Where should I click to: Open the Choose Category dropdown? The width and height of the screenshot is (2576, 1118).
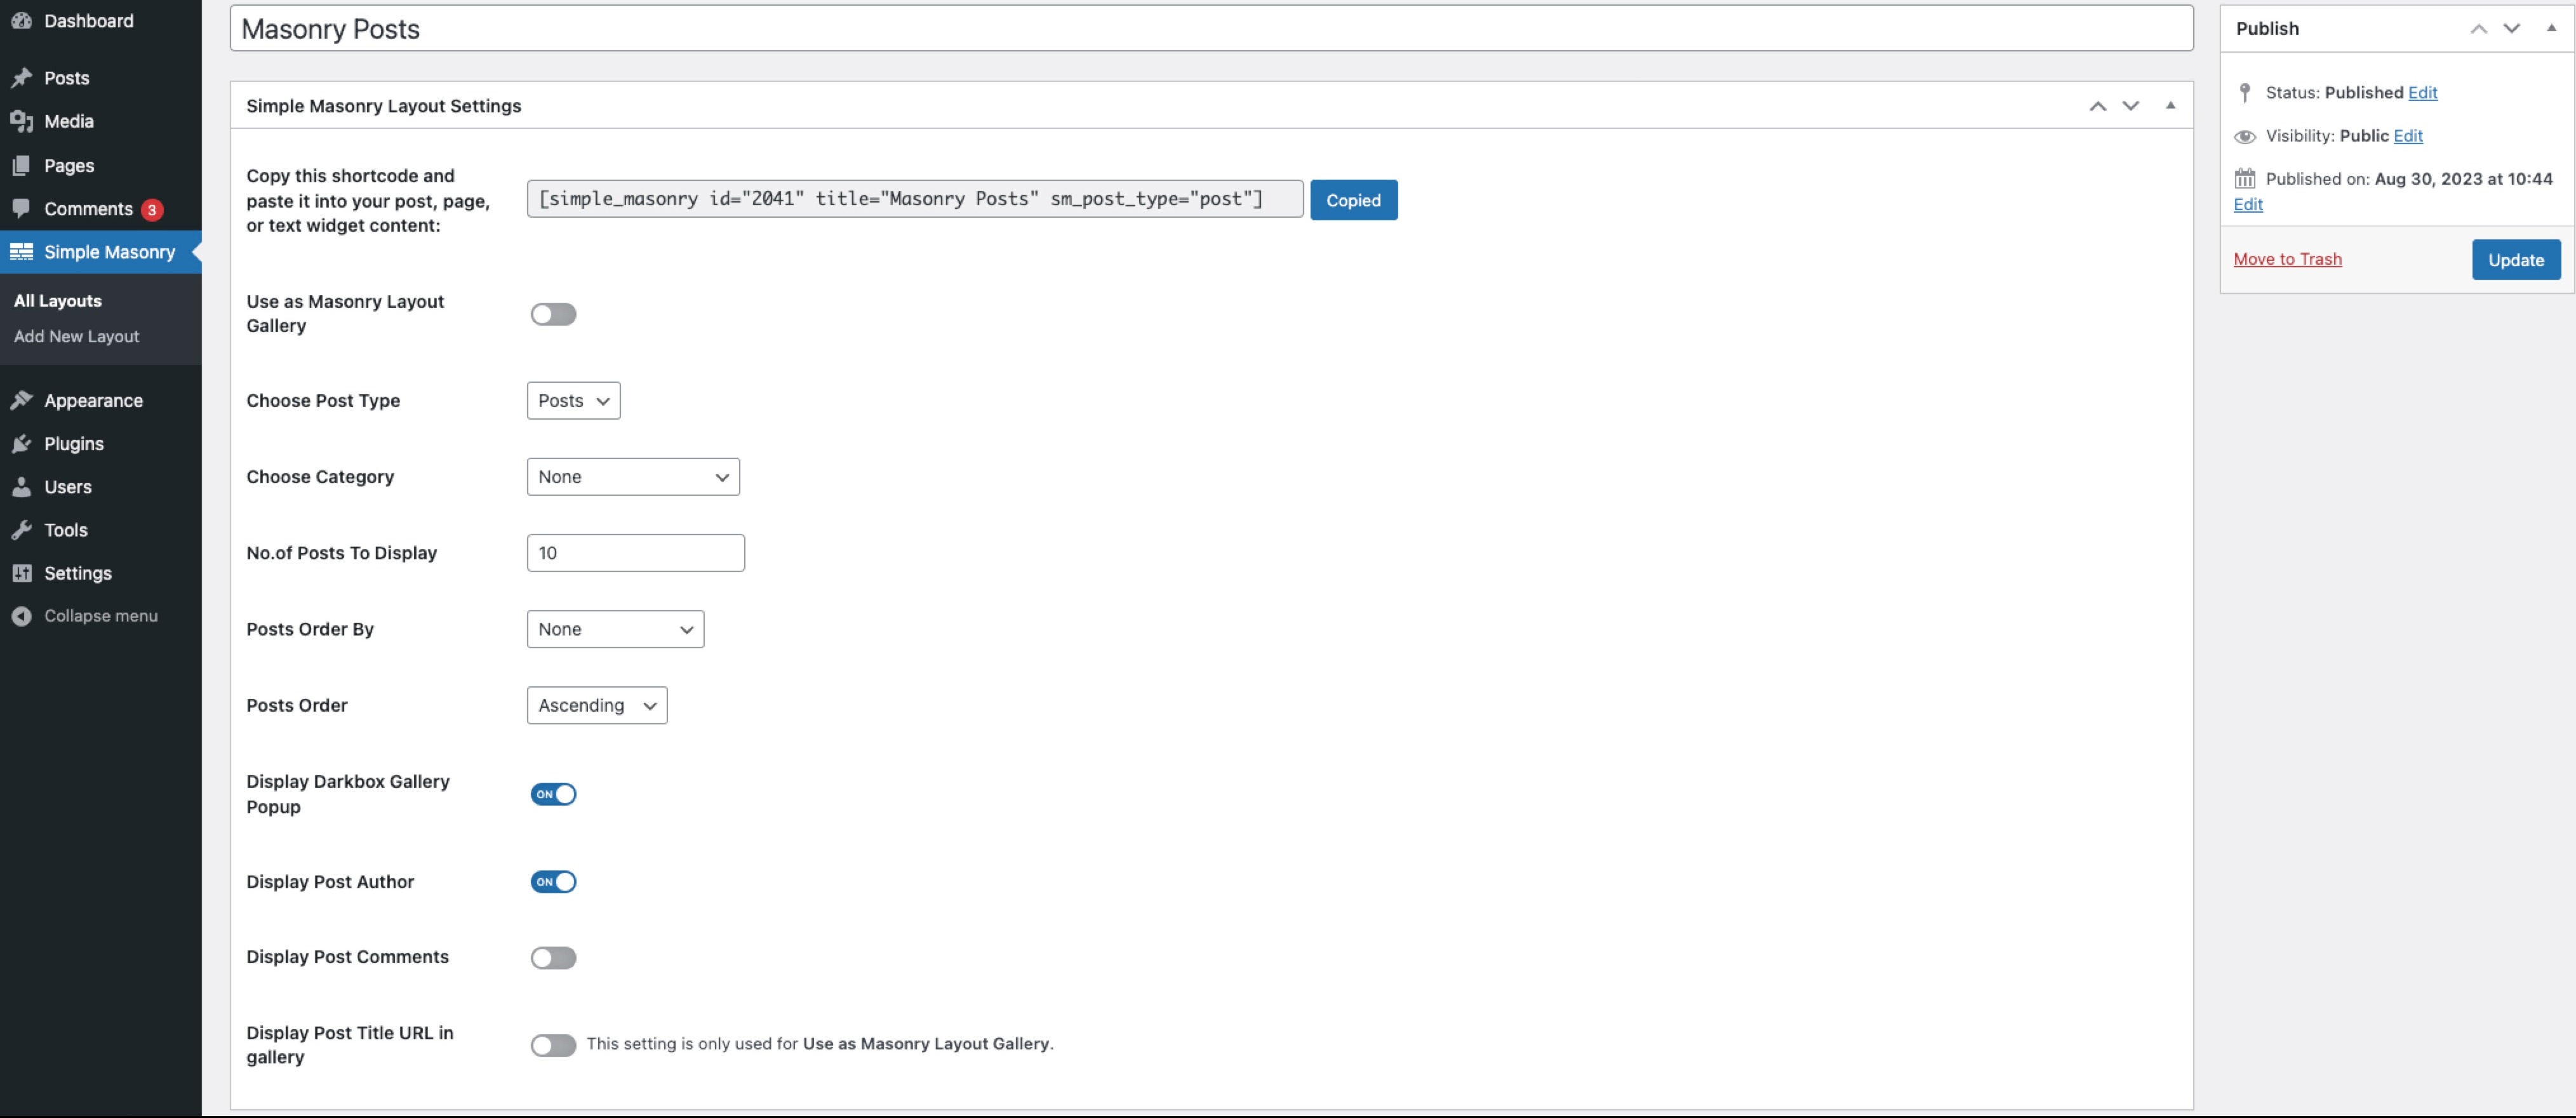[631, 476]
